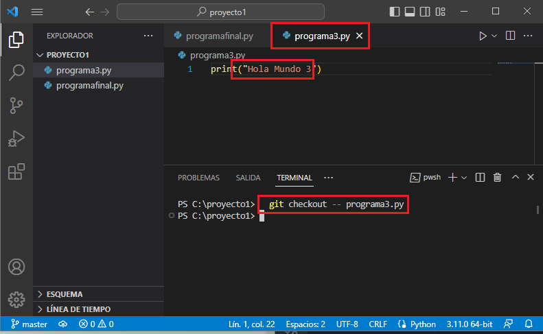Image resolution: width=543 pixels, height=334 pixels.
Task: Run the Python file with play button
Action: point(483,36)
